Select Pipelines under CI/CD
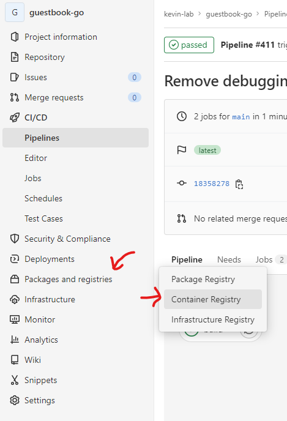 point(75,138)
